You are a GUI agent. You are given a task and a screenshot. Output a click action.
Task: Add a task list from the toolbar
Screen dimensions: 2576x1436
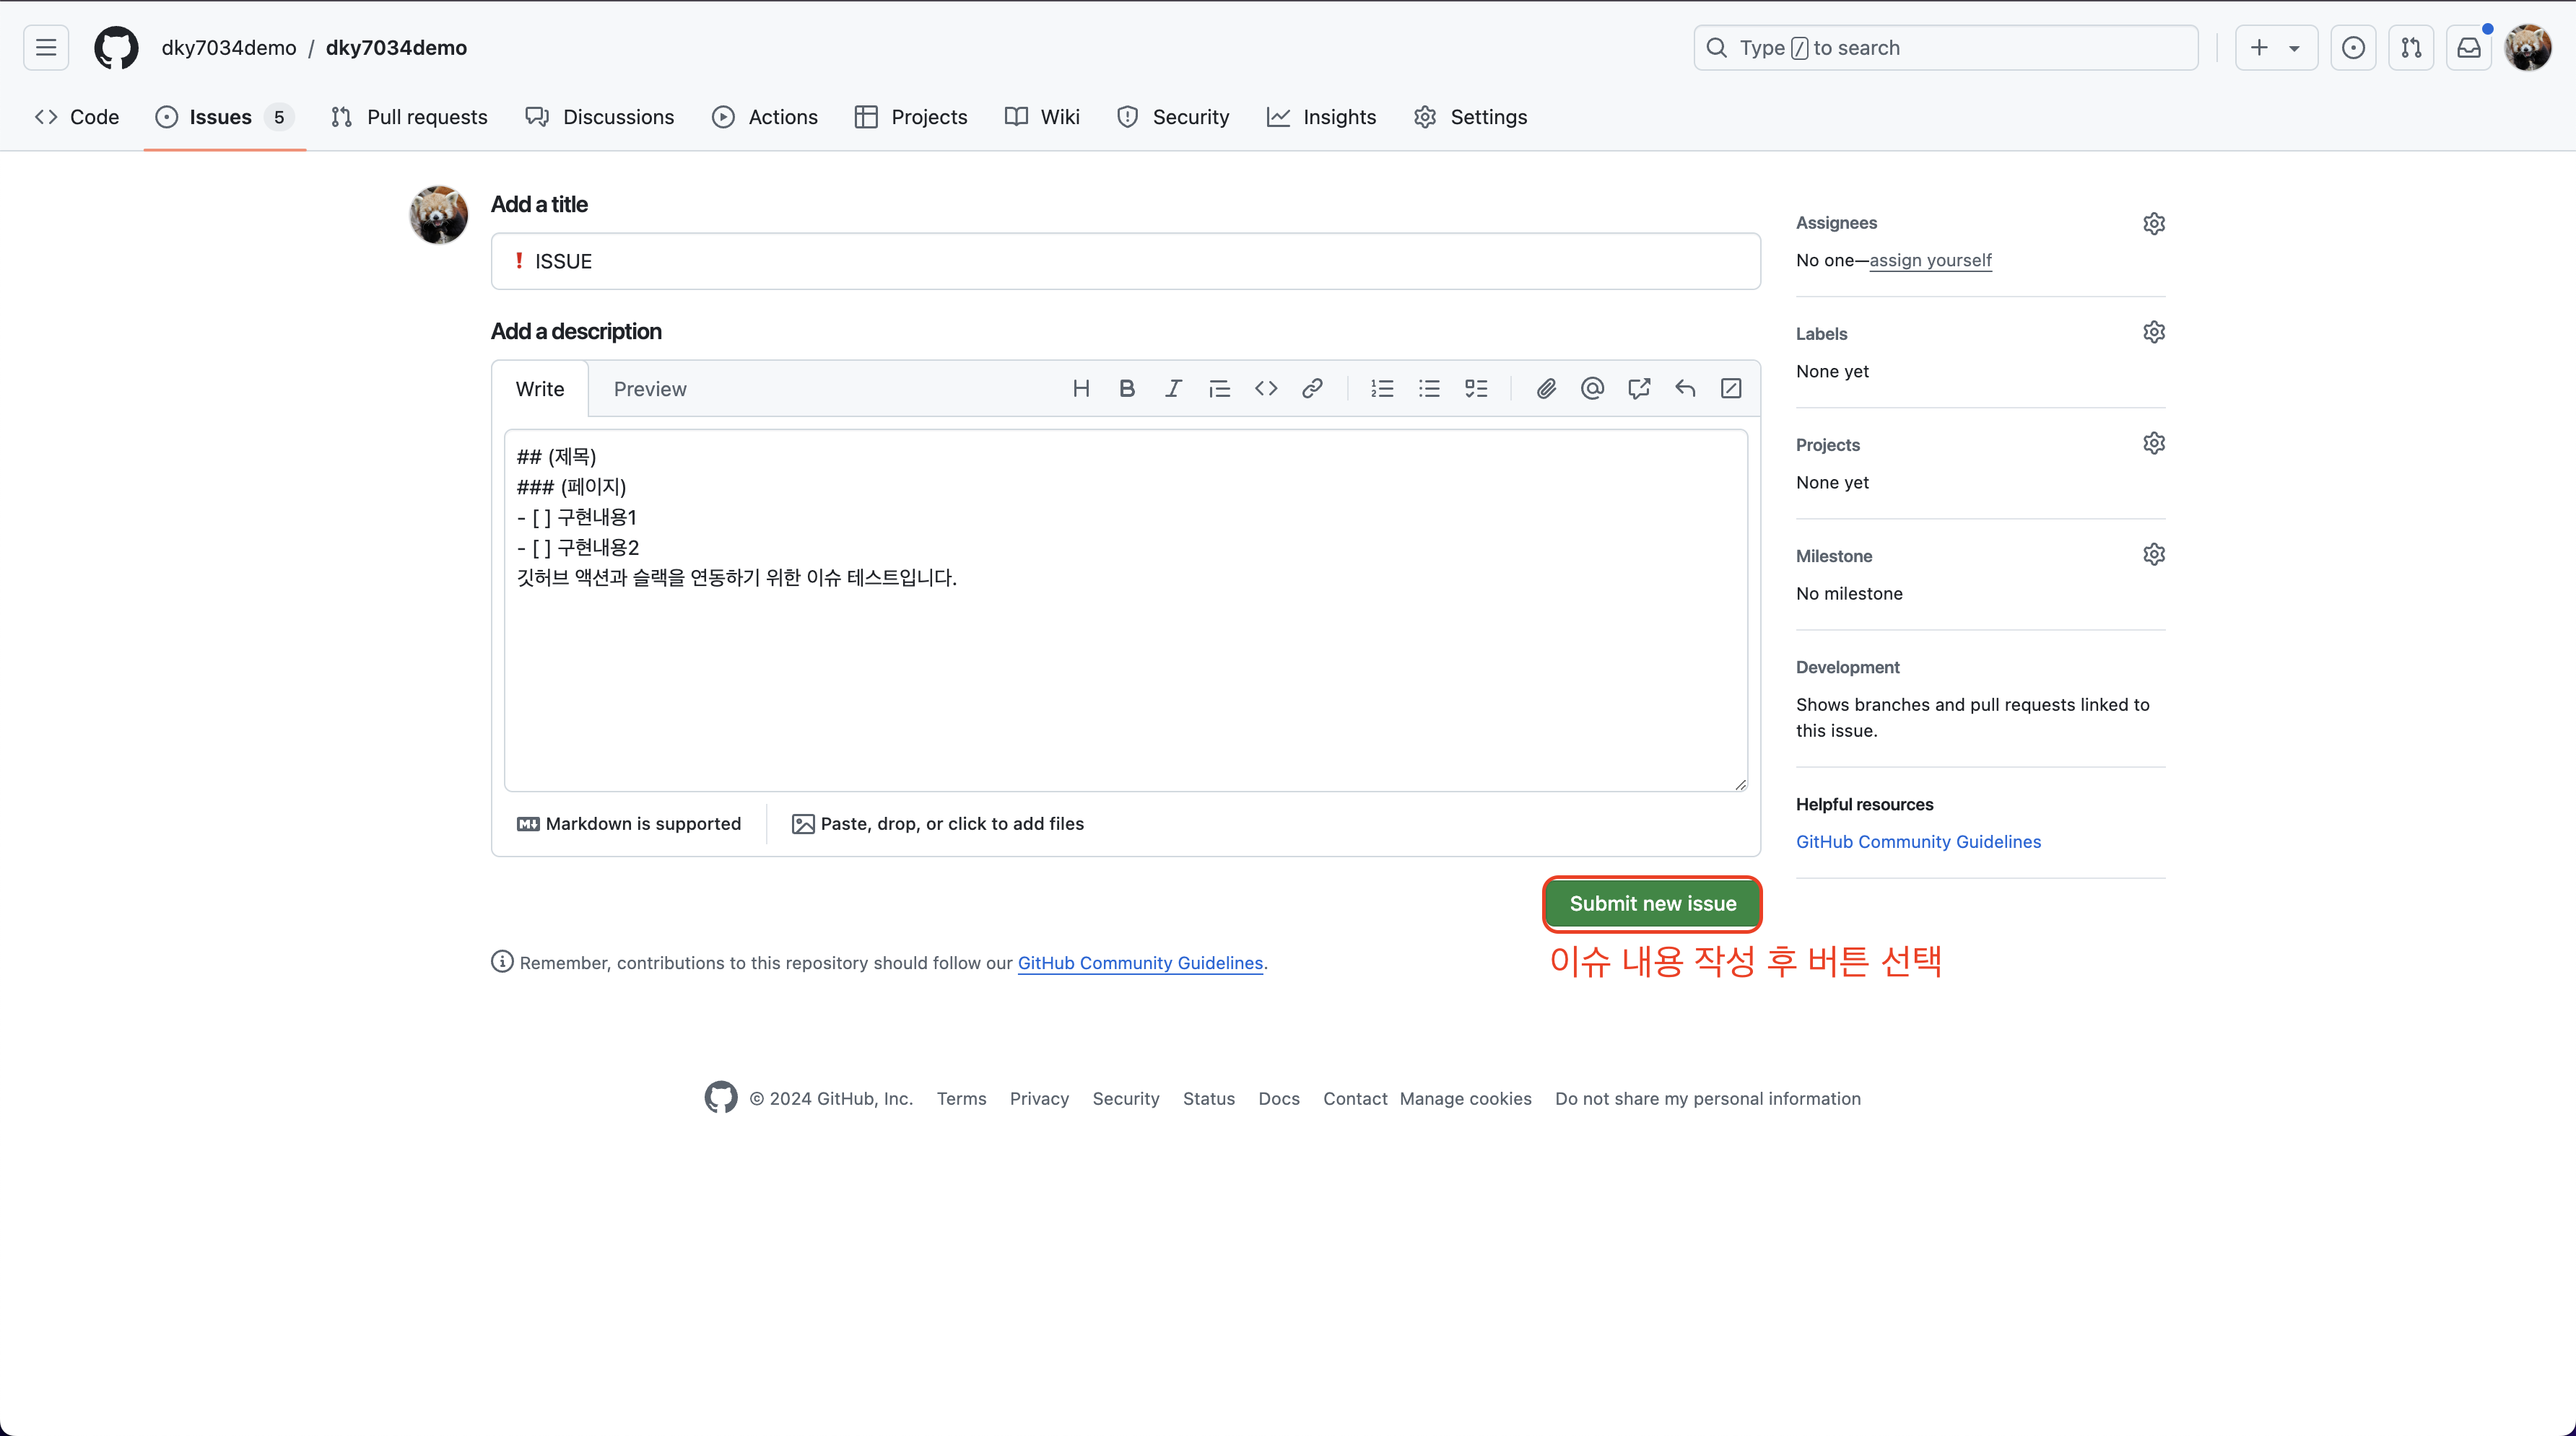[x=1476, y=389]
